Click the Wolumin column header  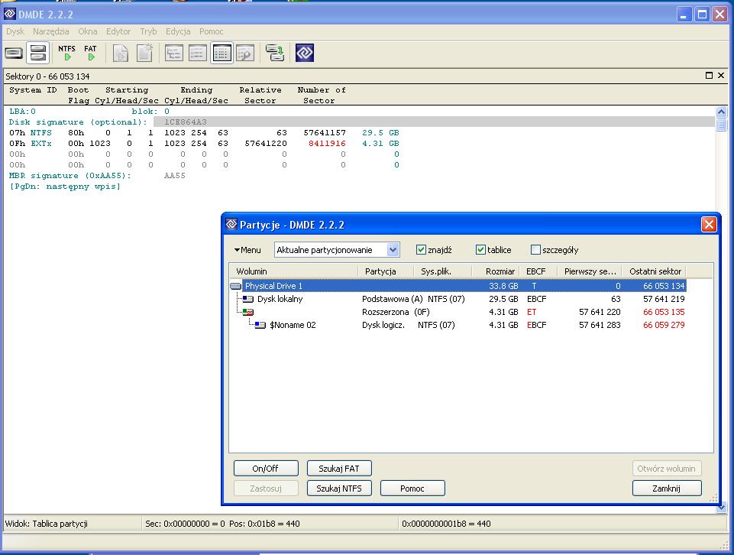(293, 271)
